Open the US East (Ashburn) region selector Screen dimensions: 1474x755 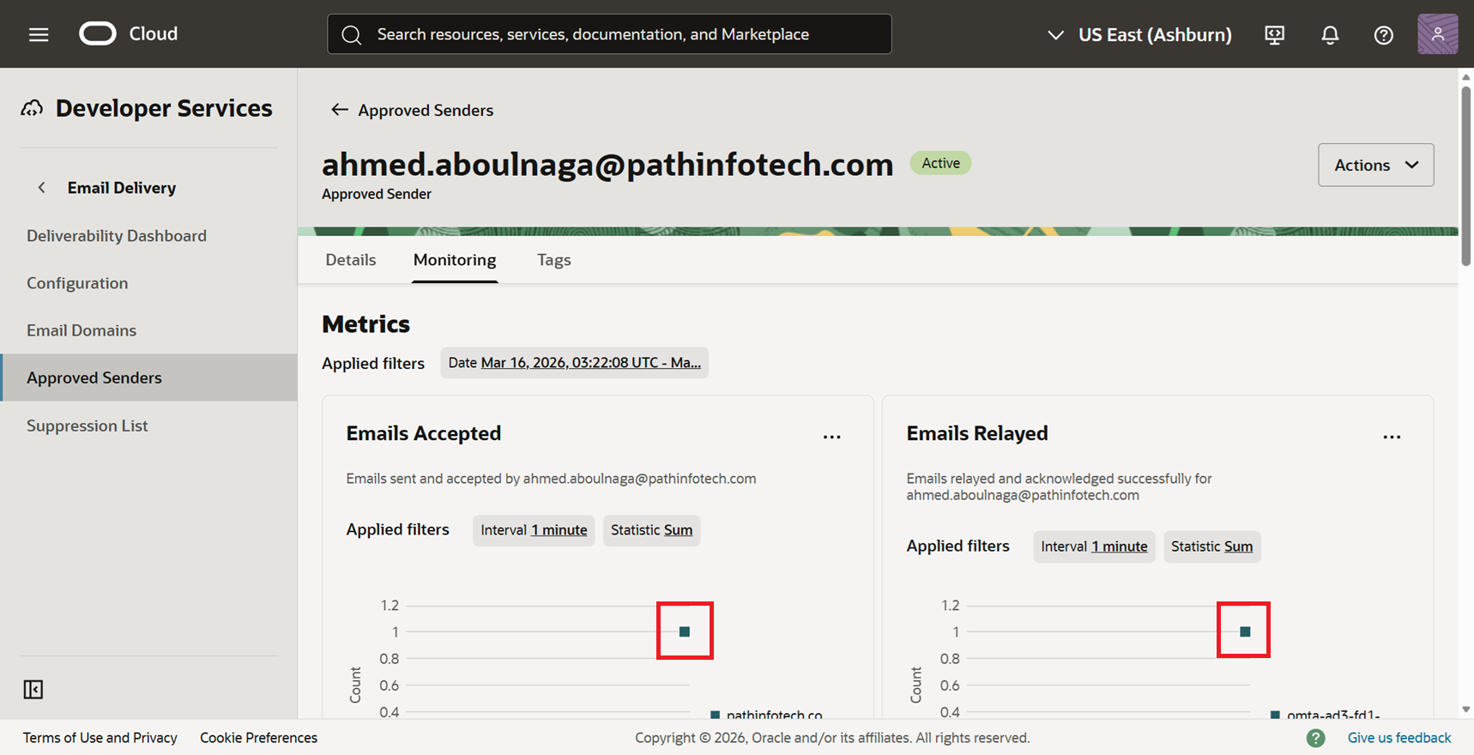[x=1140, y=34]
